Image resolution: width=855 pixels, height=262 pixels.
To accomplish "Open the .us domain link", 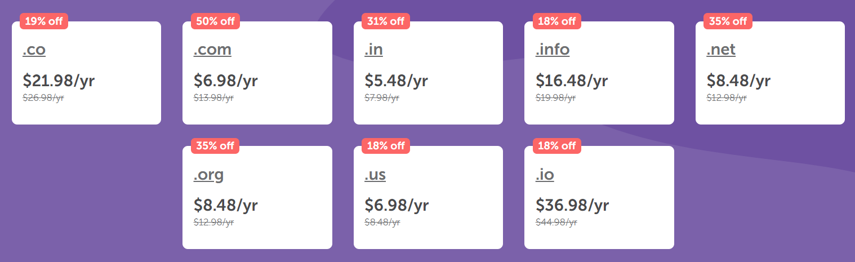I will point(375,175).
